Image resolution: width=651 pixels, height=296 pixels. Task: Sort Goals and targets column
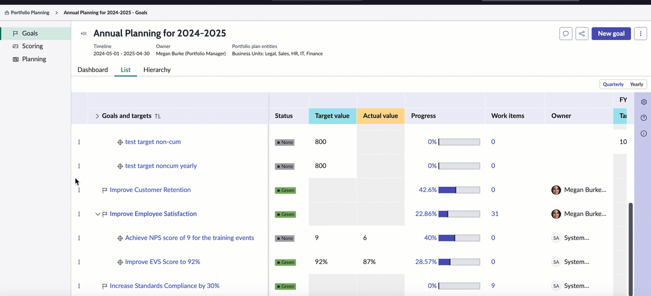pos(158,116)
